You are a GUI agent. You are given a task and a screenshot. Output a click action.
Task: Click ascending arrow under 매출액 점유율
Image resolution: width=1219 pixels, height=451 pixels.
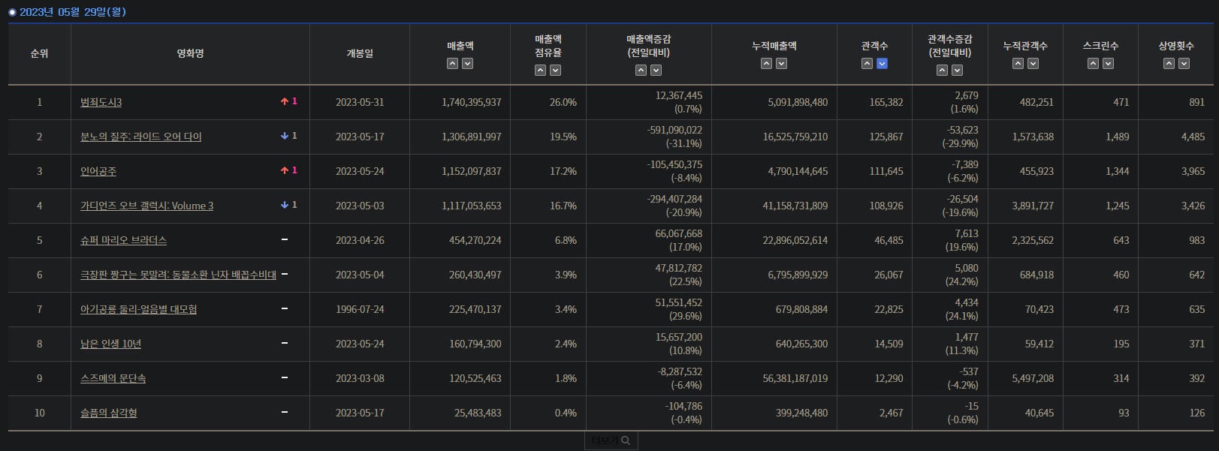540,71
